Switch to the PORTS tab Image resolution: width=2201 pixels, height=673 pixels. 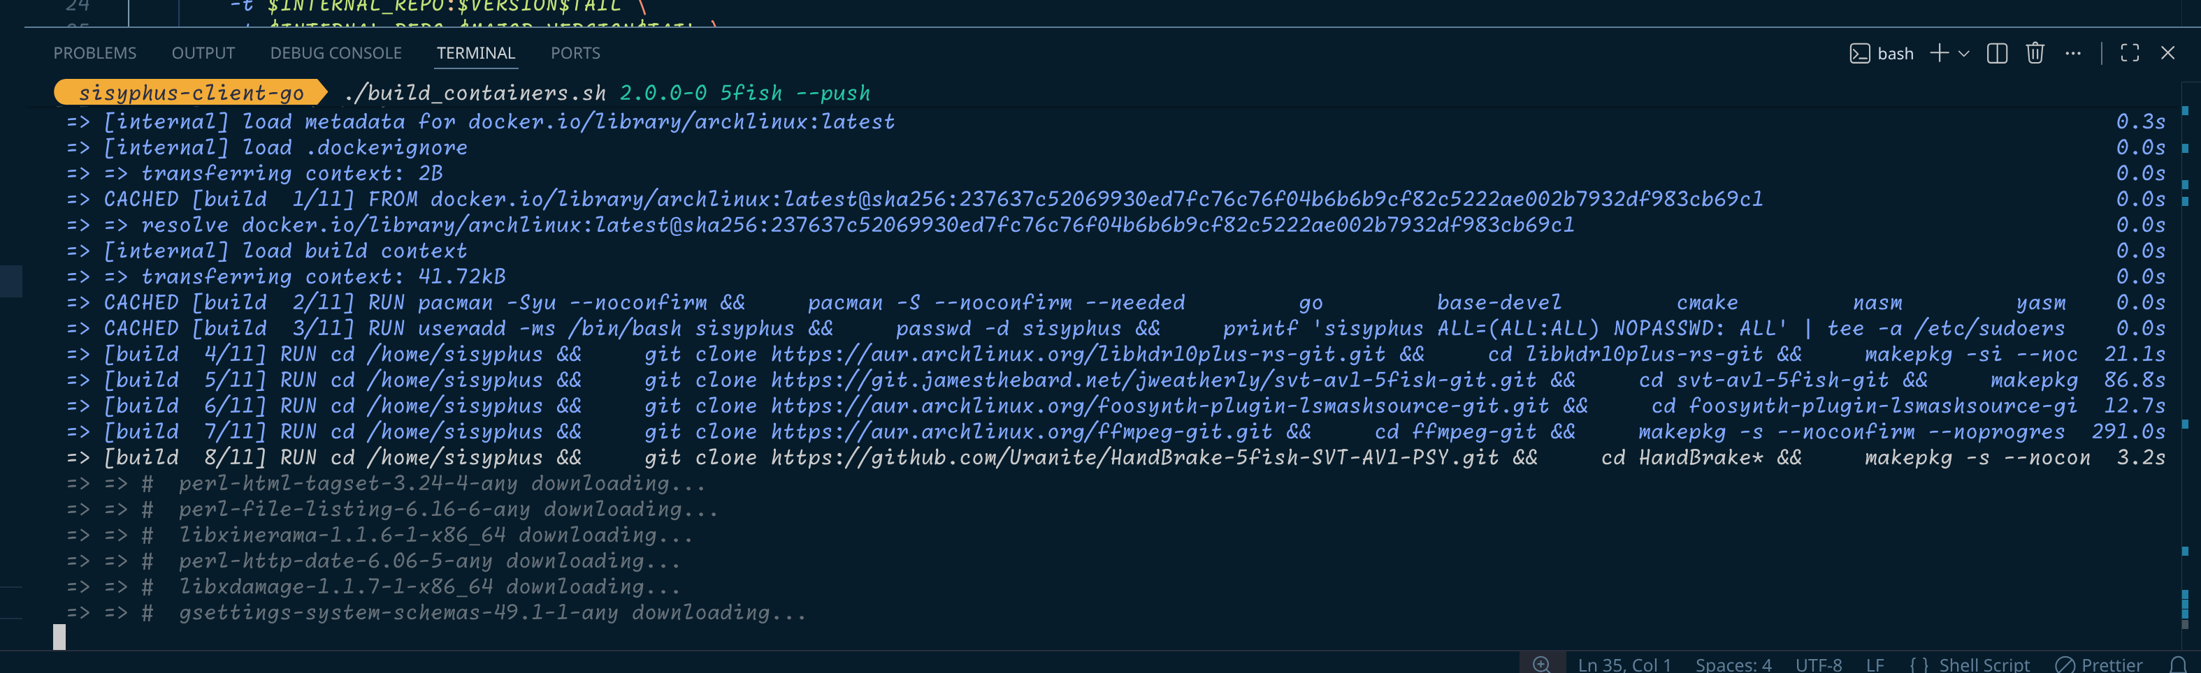[x=575, y=54]
